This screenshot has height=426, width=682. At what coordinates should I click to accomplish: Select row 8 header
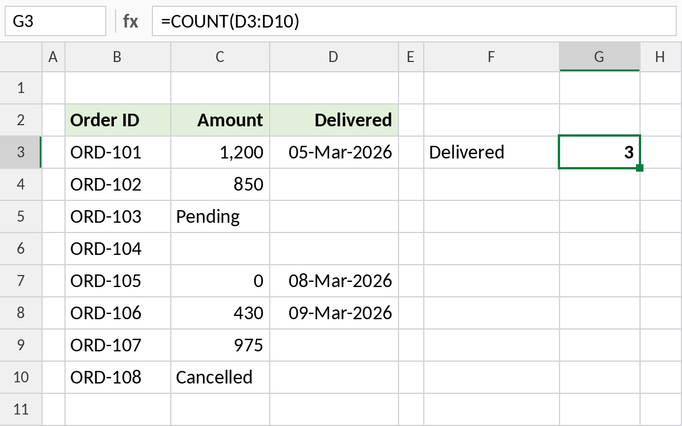coord(21,313)
